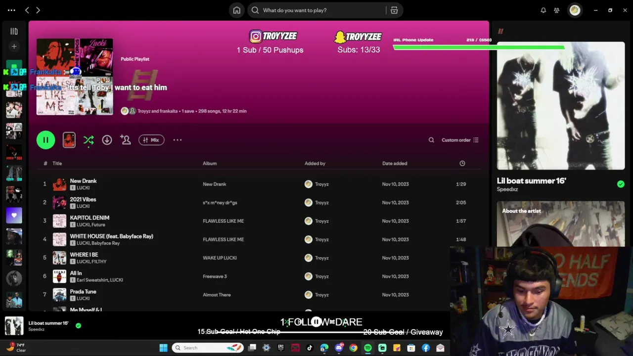Open the Friend Activity icon
Screen dimensions: 633x356
557,10
